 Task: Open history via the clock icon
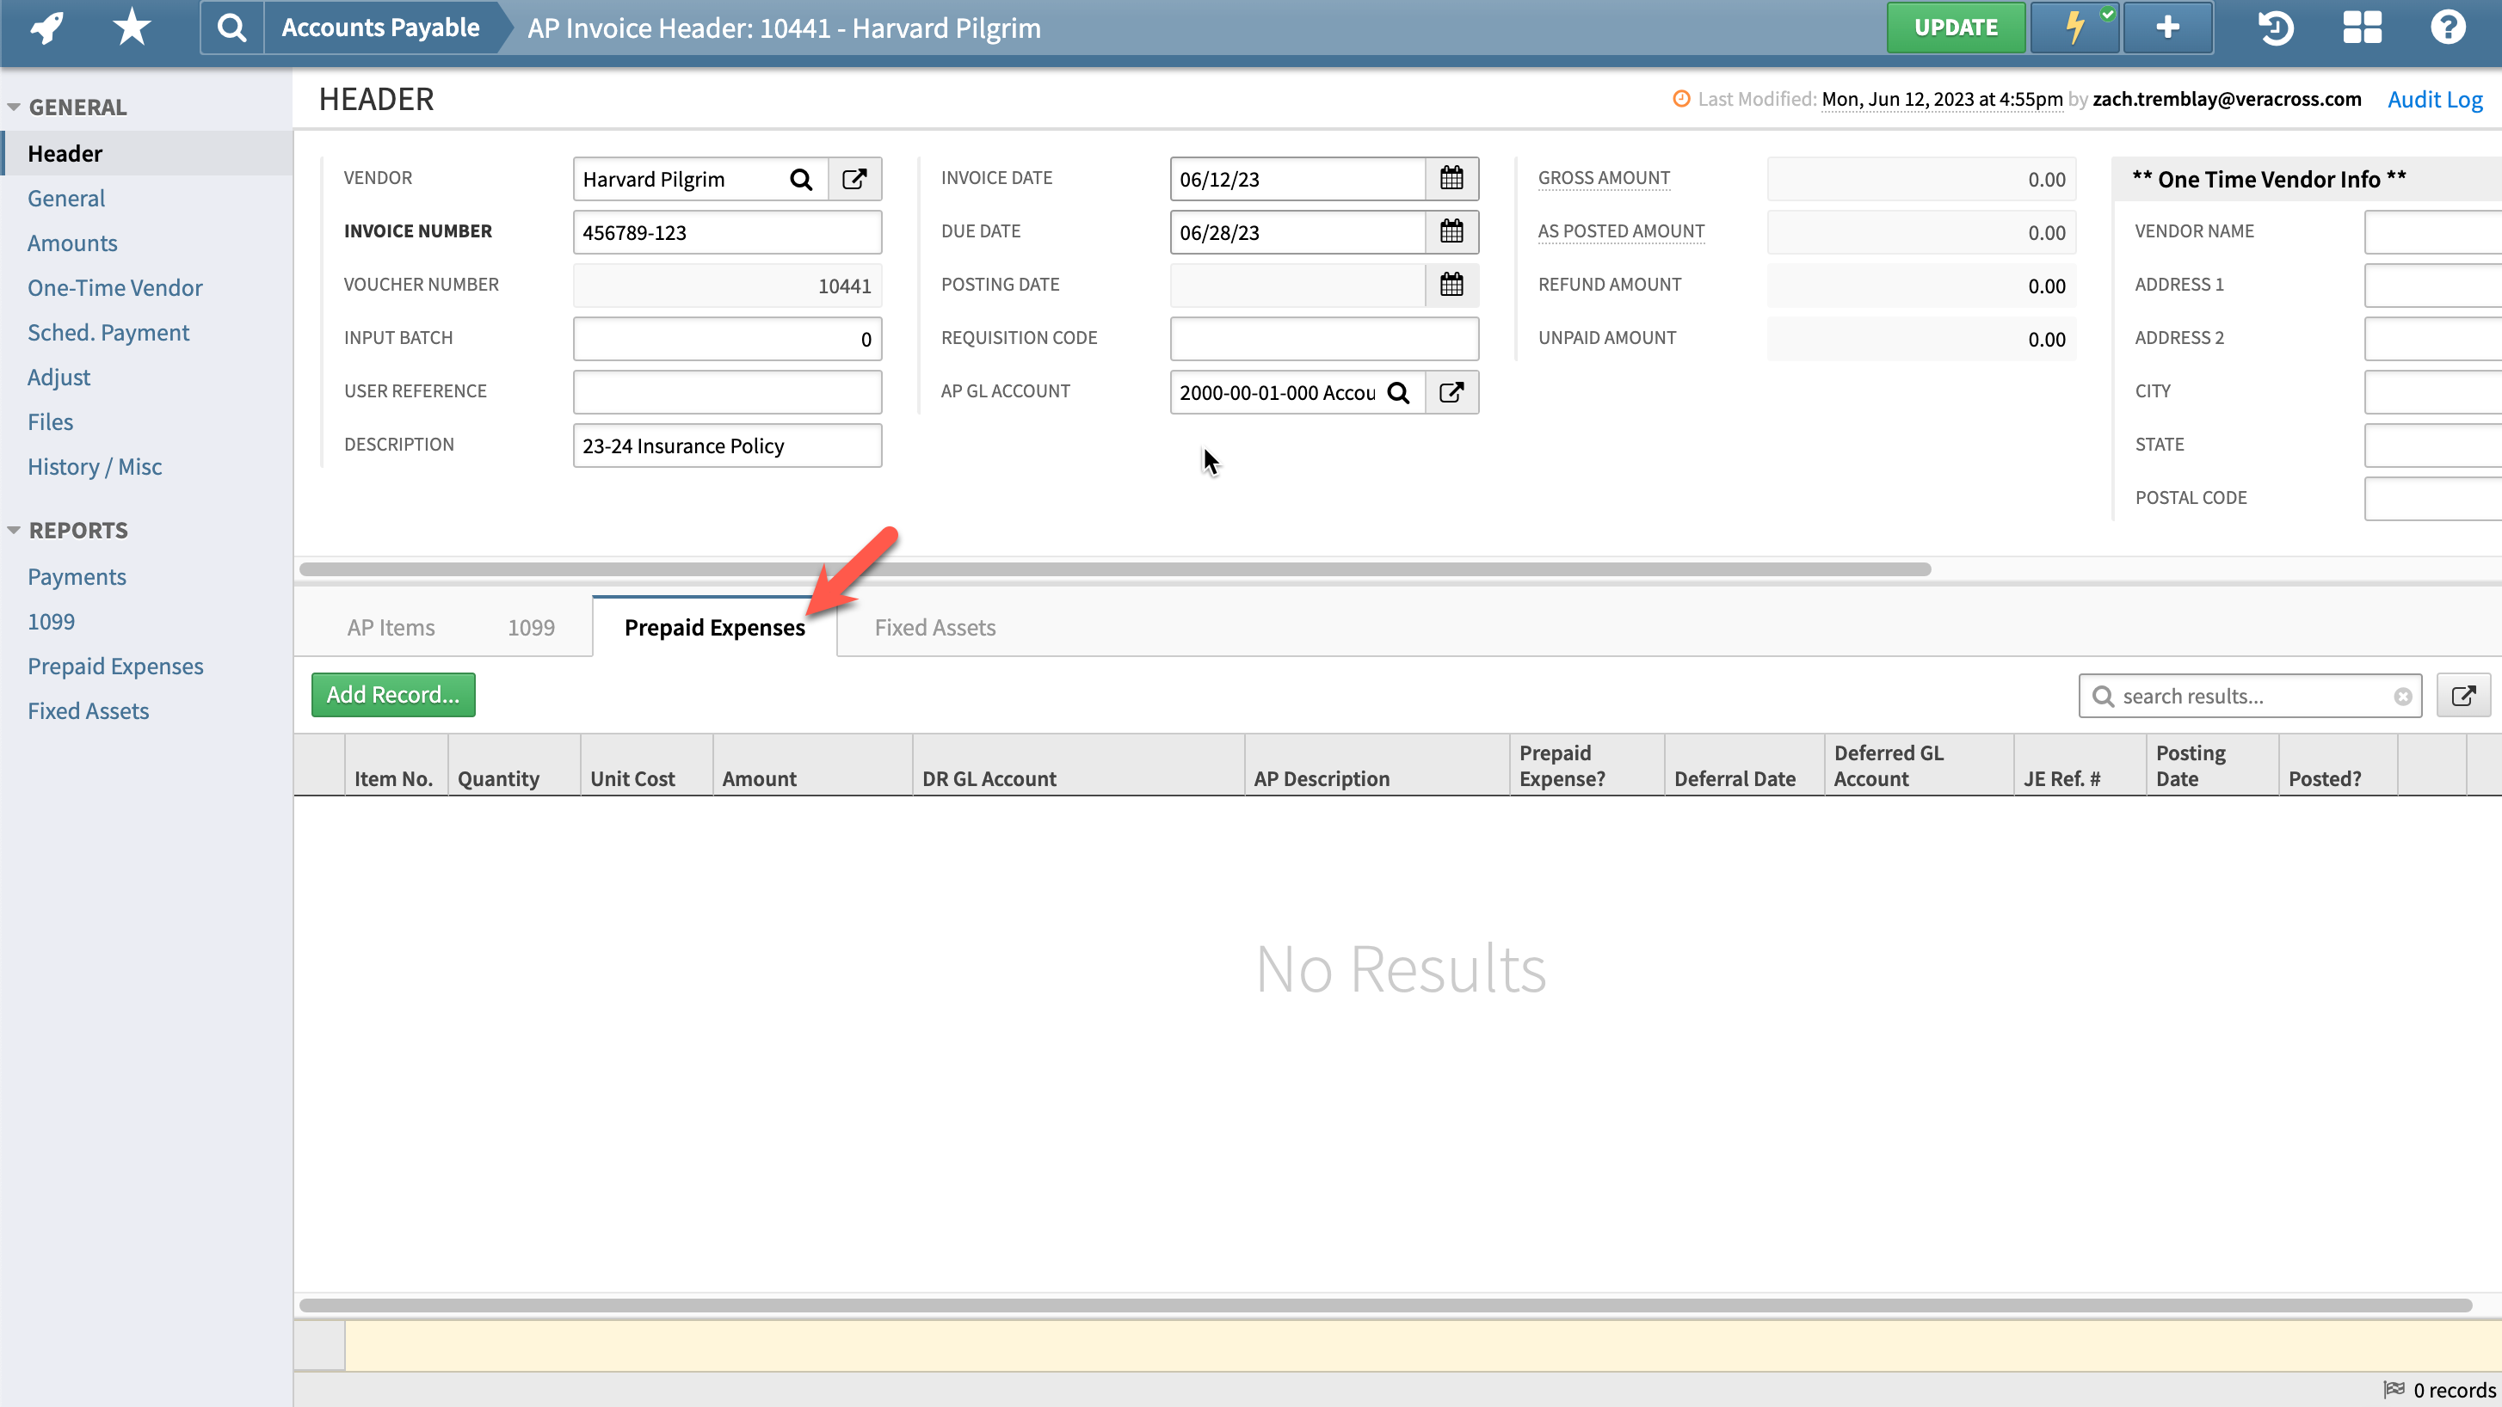pyautogui.click(x=2276, y=29)
